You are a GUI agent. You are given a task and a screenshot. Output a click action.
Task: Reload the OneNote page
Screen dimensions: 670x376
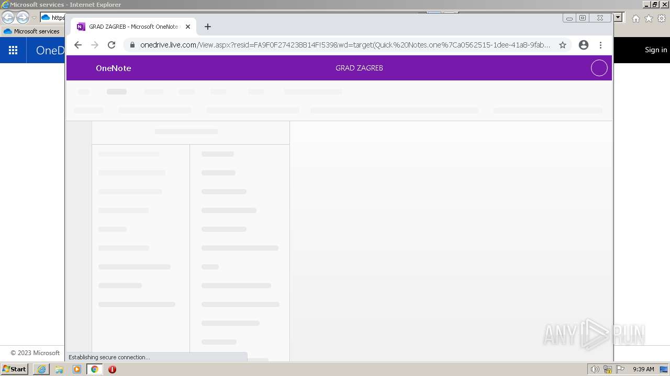(111, 45)
